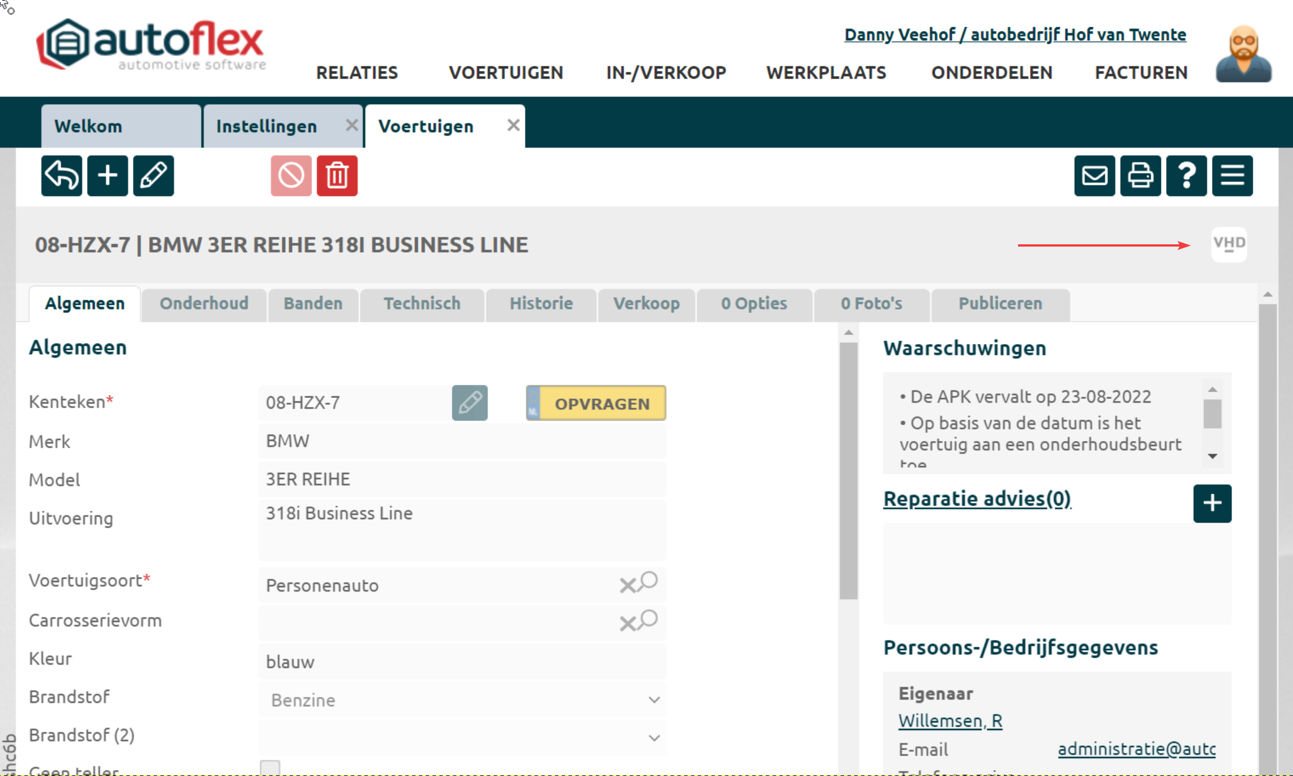Screen dimensions: 1293x776
Task: Open owner link Willemsen, R
Action: click(x=950, y=721)
